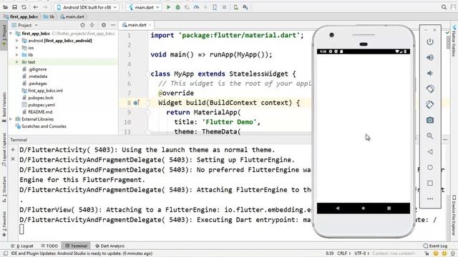This screenshot has width=458, height=257.
Task: Click the lib breadcrumb
Action: pyautogui.click(x=49, y=16)
